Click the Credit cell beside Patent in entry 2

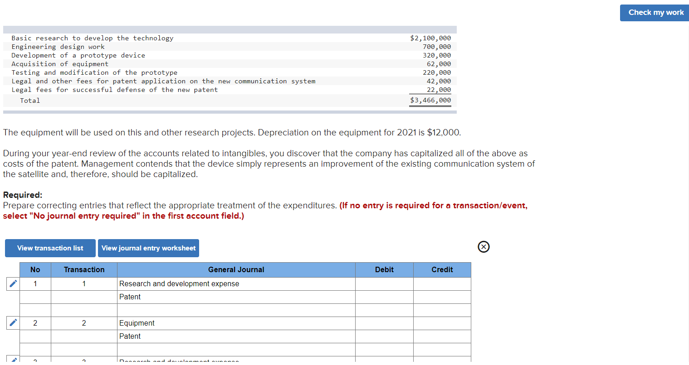[x=441, y=336]
